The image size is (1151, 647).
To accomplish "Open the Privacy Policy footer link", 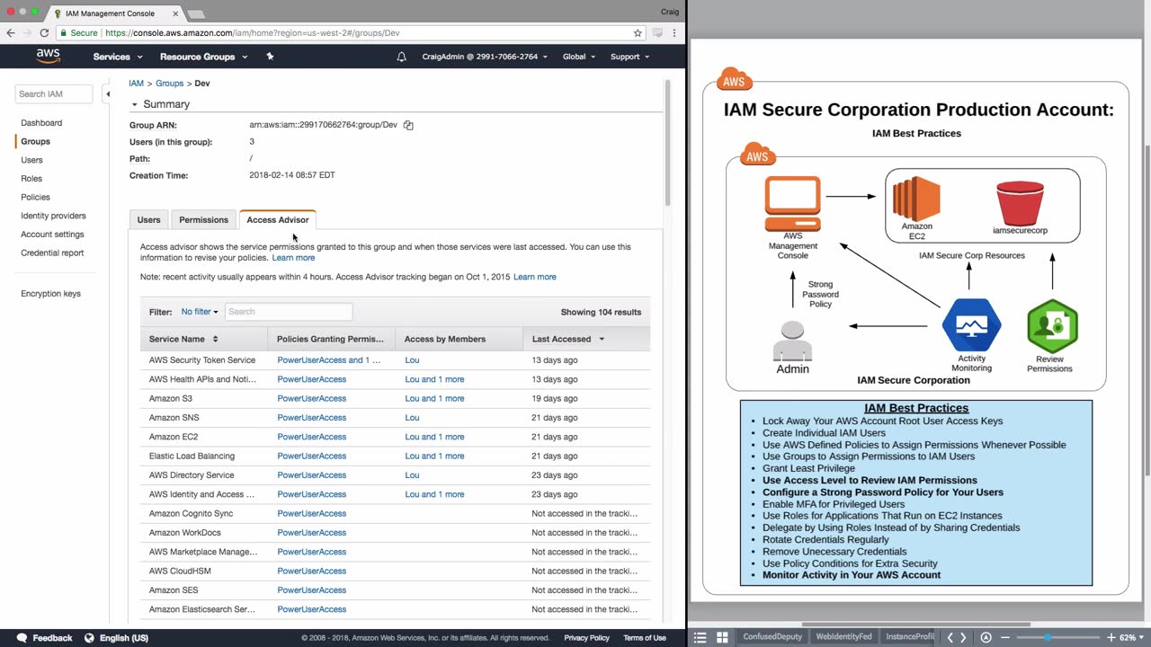I will (x=586, y=638).
